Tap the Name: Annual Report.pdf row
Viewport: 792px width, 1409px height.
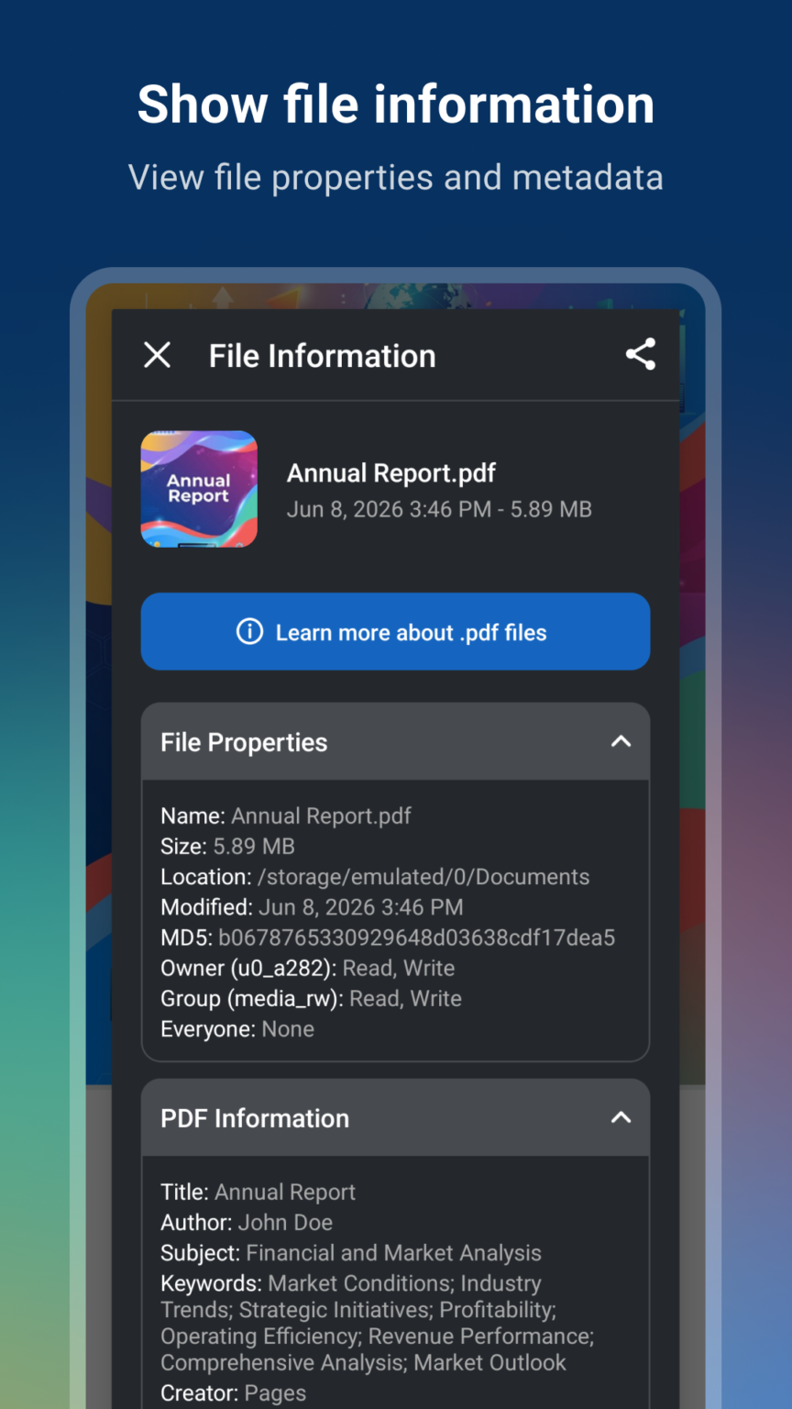click(x=286, y=816)
